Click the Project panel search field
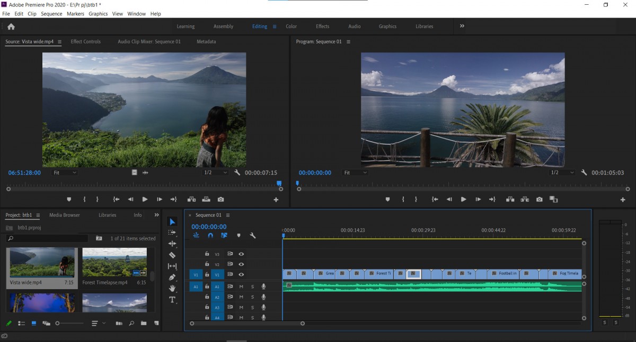 click(47, 238)
